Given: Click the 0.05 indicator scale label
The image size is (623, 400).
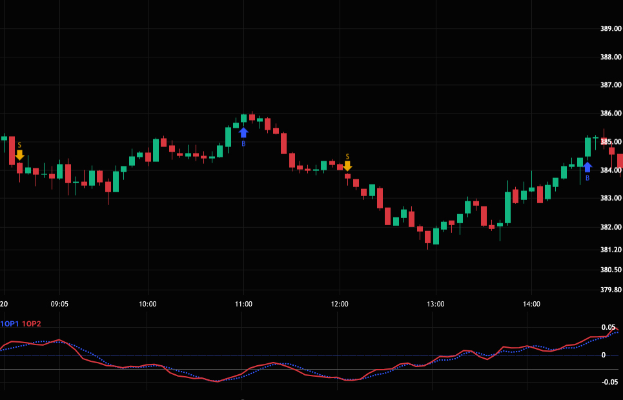Looking at the screenshot, I should (x=608, y=328).
